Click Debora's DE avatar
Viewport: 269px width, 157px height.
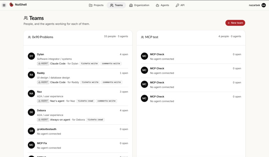[31, 112]
